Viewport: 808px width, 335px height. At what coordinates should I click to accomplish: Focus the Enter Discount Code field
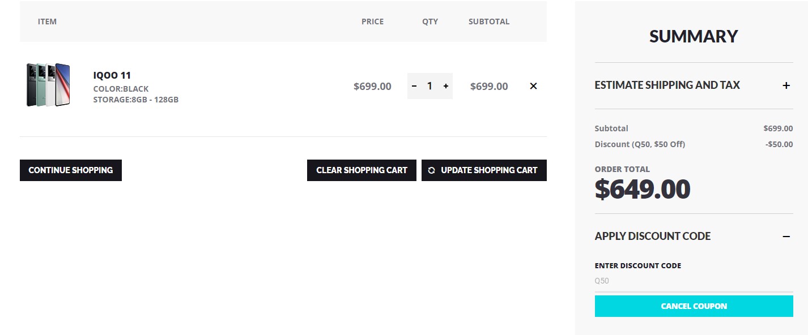pyautogui.click(x=694, y=281)
